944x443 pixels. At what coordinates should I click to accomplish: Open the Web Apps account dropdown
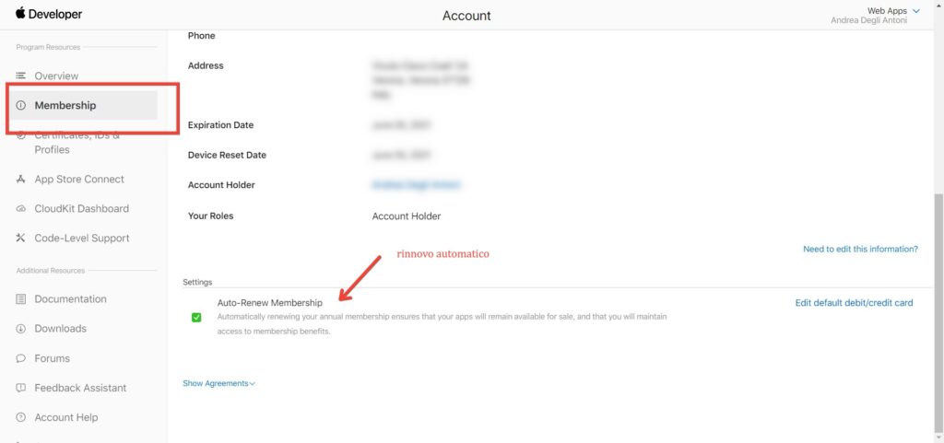coord(892,11)
